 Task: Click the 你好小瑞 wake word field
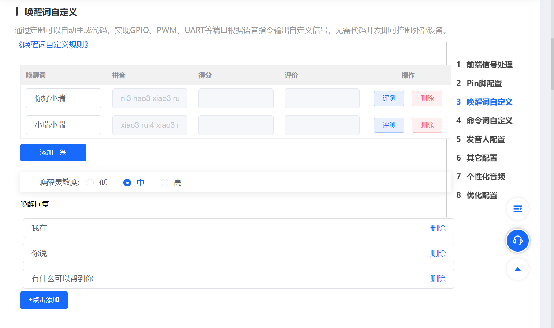pos(63,98)
